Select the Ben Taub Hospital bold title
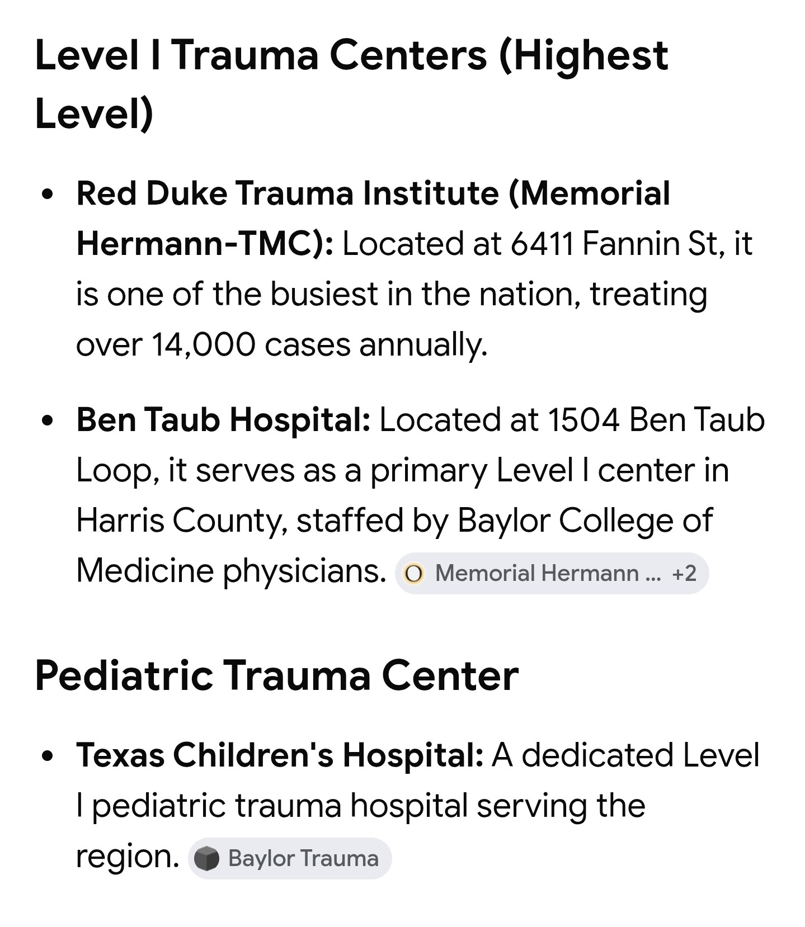The height and width of the screenshot is (927, 805). [223, 419]
